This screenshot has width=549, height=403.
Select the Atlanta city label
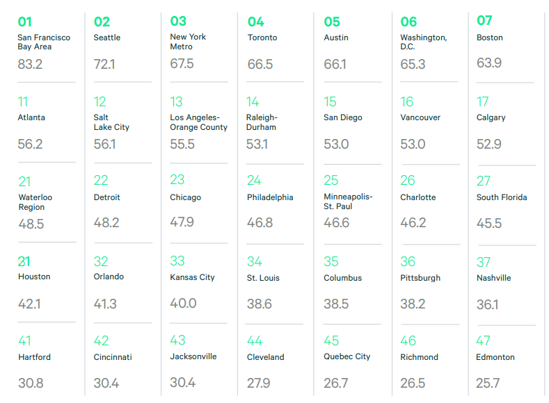point(31,117)
